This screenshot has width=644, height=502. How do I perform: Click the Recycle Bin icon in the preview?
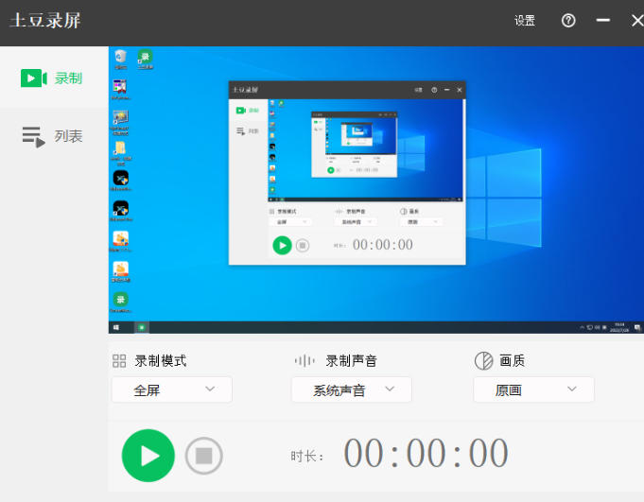tap(120, 60)
